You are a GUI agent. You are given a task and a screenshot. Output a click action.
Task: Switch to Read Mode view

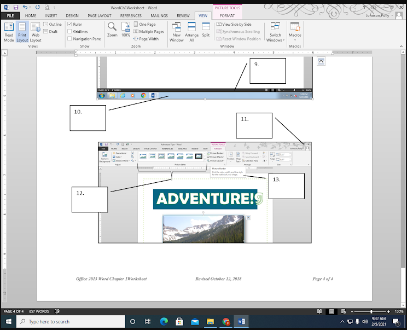point(9,32)
